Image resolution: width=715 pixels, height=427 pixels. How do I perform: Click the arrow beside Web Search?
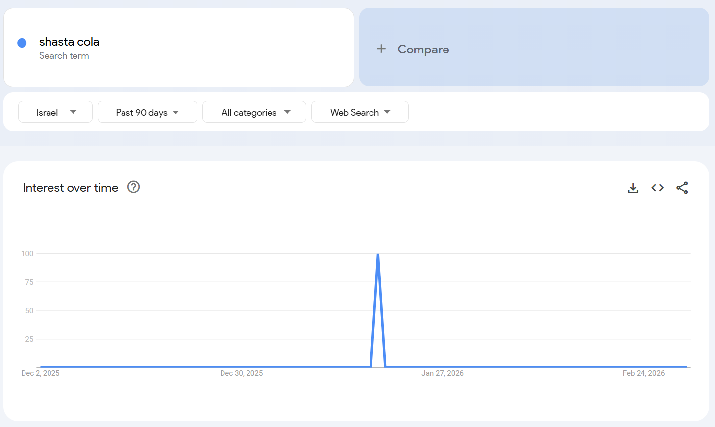pyautogui.click(x=387, y=112)
